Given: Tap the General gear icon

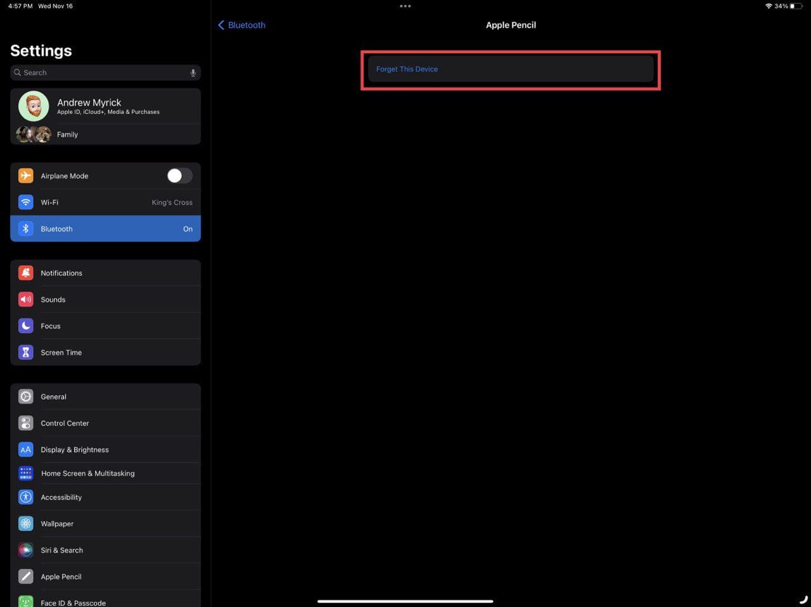Looking at the screenshot, I should (25, 397).
